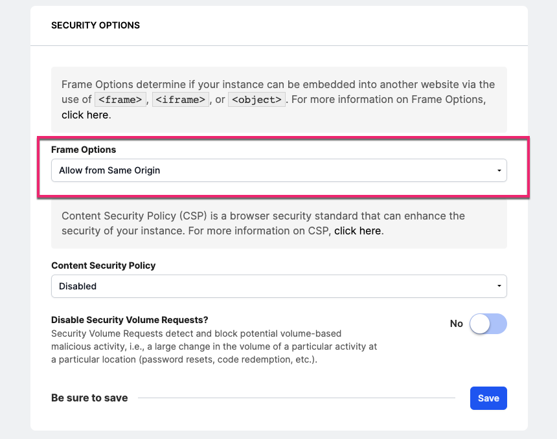Click the 'Be sure to save' text

point(89,398)
